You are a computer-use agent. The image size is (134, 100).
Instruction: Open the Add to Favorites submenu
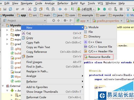53,87
